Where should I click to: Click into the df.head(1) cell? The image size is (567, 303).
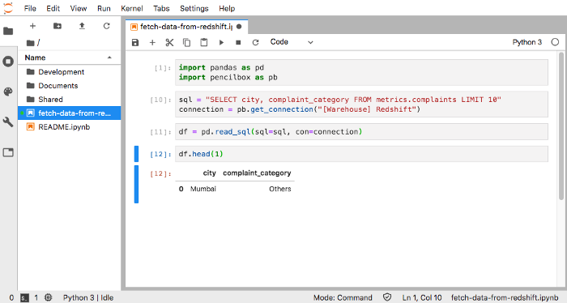361,154
